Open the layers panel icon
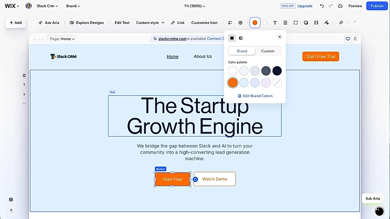390x219 pixels. click(x=11, y=199)
